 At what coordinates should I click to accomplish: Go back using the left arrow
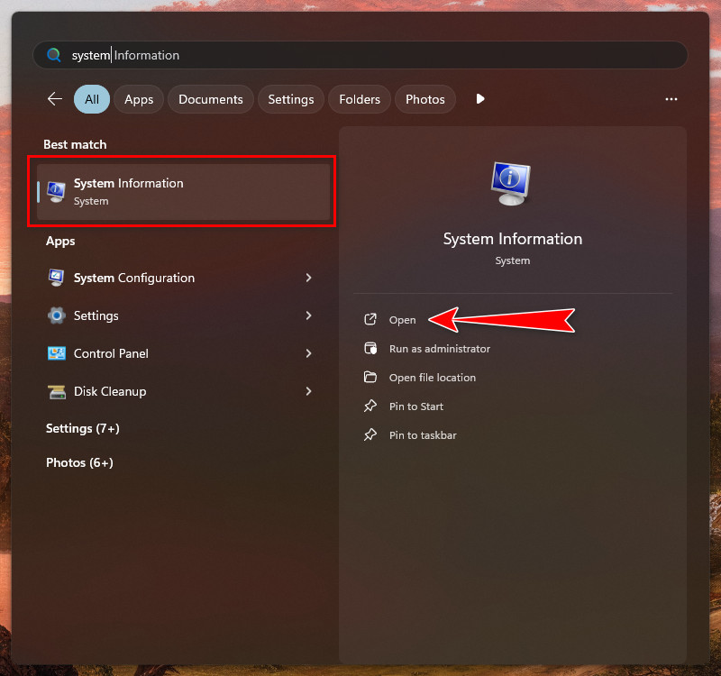(55, 99)
